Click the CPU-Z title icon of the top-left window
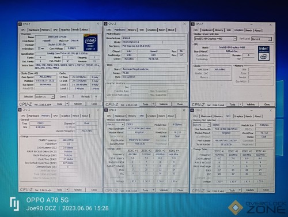 click(x=20, y=24)
